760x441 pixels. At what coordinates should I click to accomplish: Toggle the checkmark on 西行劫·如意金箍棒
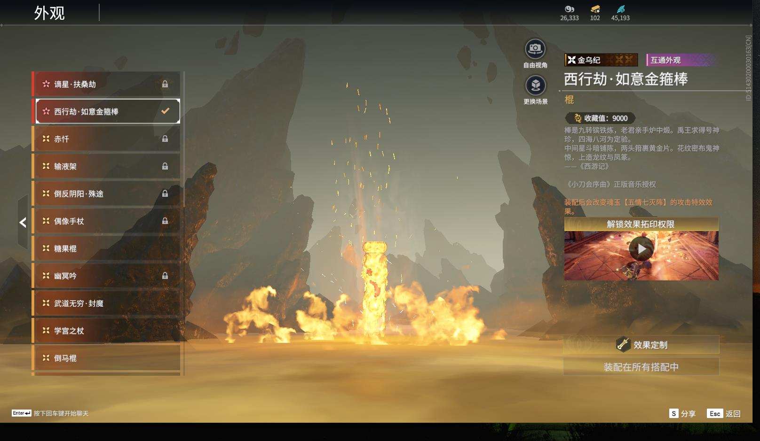point(165,111)
